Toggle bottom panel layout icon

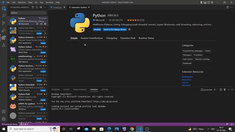point(205,2)
